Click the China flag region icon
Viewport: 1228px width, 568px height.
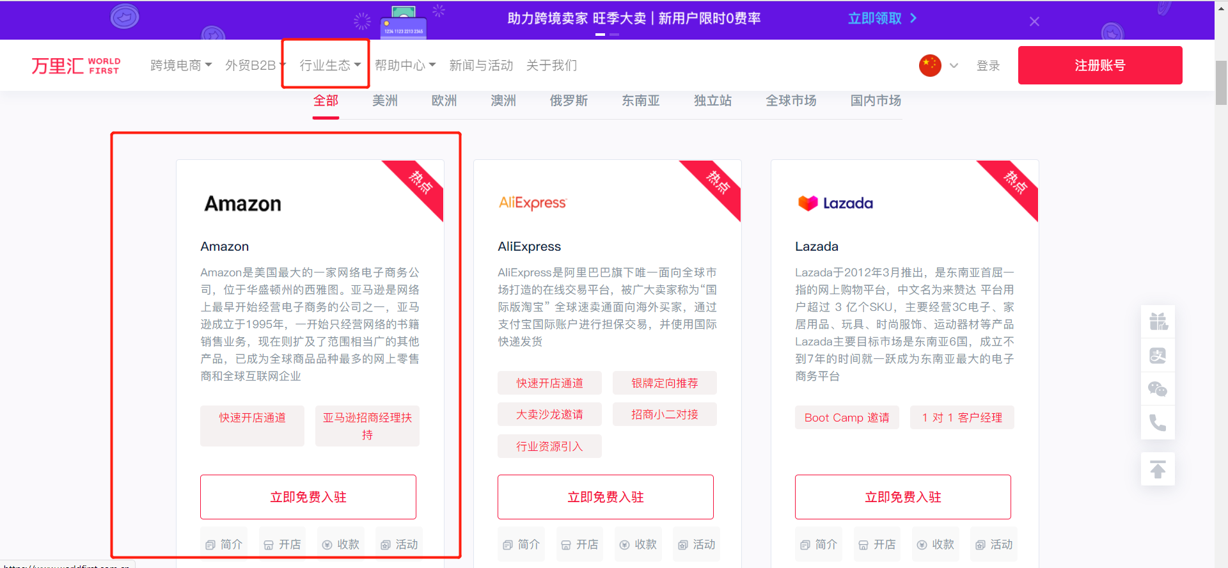[930, 65]
